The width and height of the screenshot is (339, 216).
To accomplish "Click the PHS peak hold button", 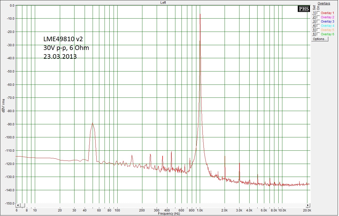I will coord(303,9).
